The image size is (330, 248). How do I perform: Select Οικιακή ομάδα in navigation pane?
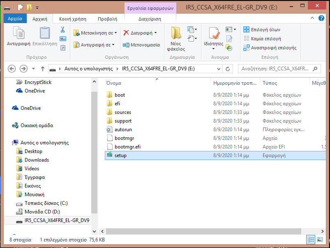[x=37, y=125]
